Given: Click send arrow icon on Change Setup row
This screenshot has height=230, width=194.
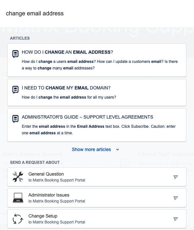Looking at the screenshot, I should click(176, 219).
